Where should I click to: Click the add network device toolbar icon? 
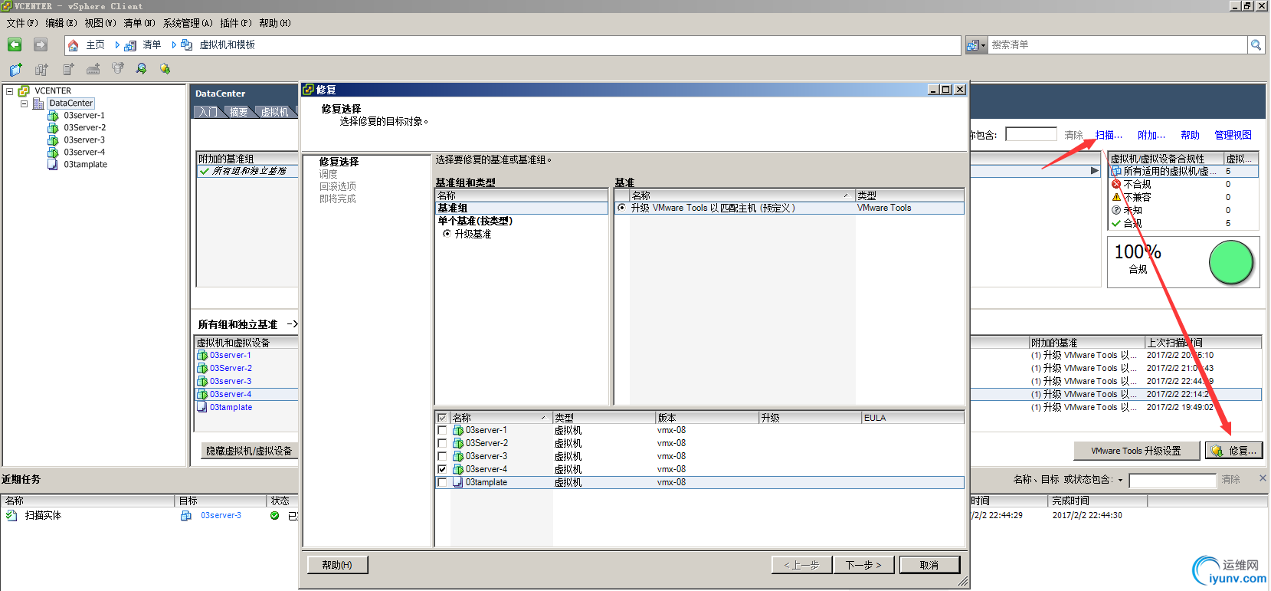point(93,69)
